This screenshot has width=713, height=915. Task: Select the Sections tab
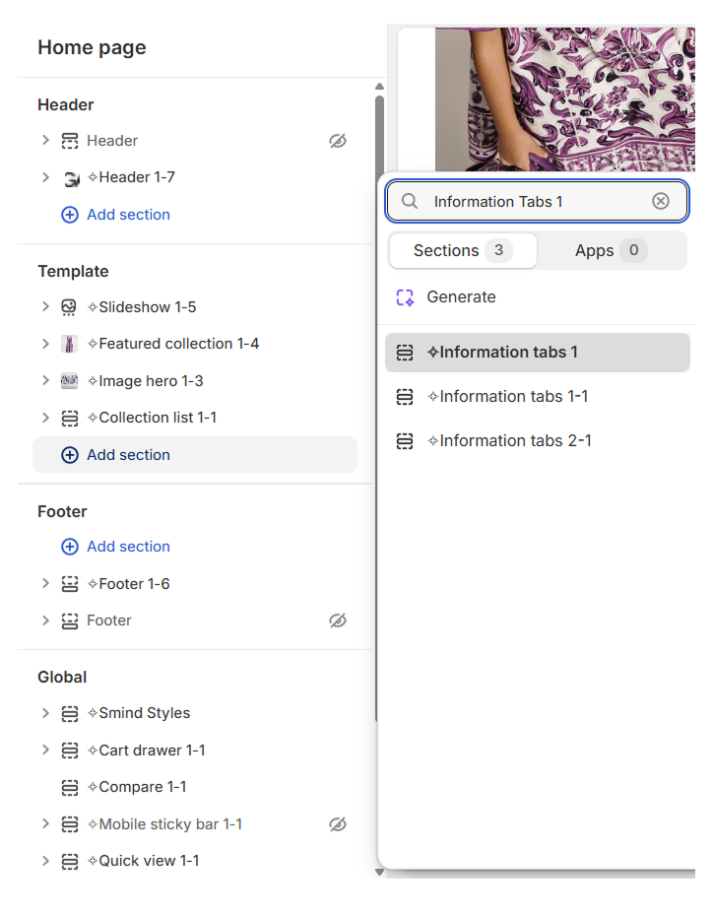(x=463, y=251)
